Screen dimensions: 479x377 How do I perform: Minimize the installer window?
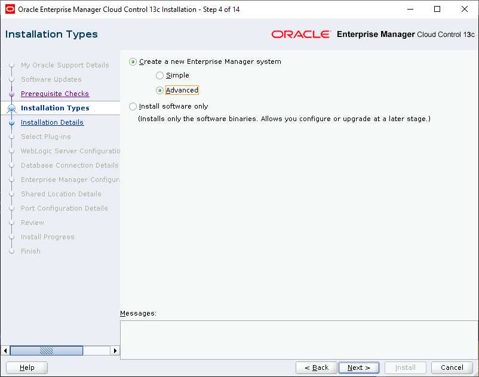[410, 9]
